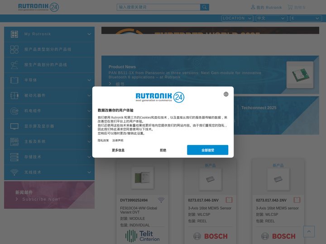326x244 pixels.
Task: Click the Bosch logo under 0273.017.042-1NV
Action: point(278,236)
